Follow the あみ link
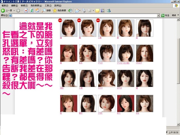 (81, 63)
